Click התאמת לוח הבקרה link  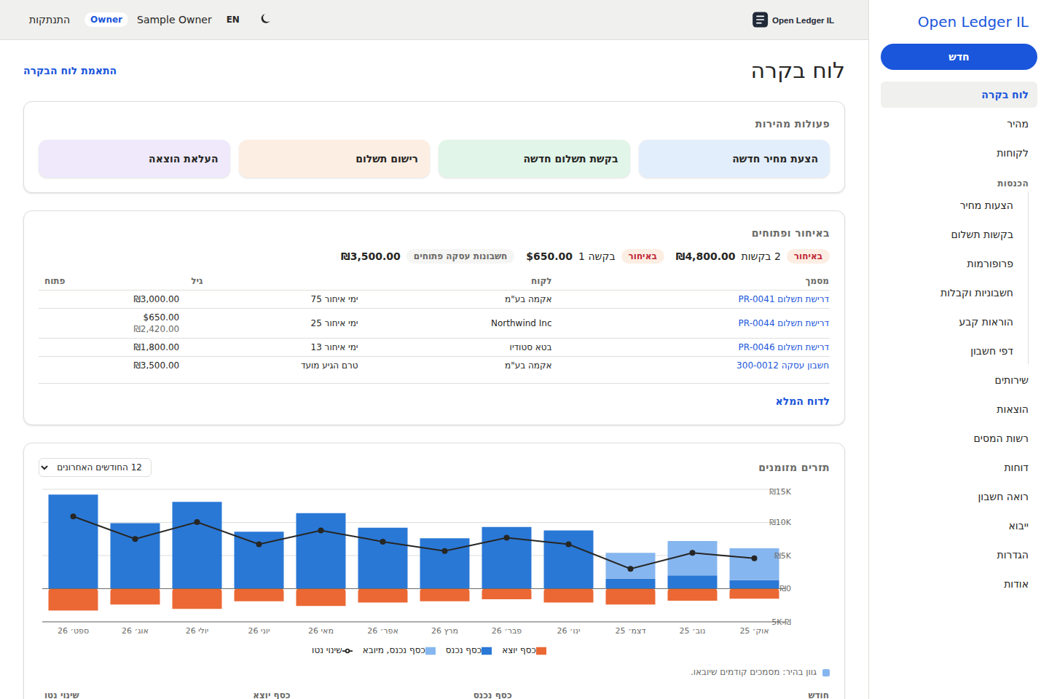pos(70,71)
